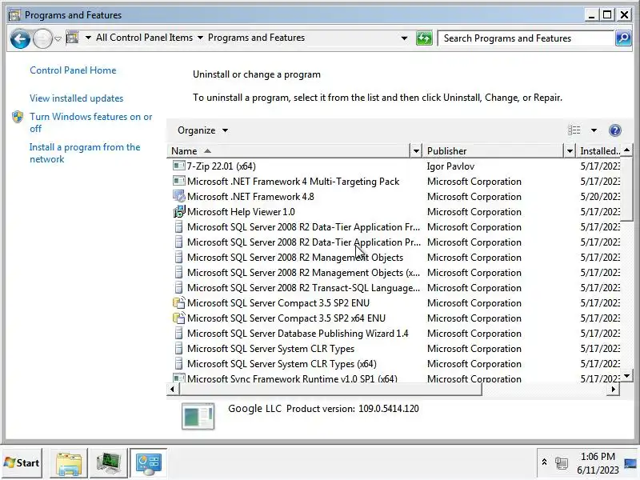This screenshot has height=480, width=640.
Task: Click the list's scroll down arrow
Action: click(x=627, y=375)
